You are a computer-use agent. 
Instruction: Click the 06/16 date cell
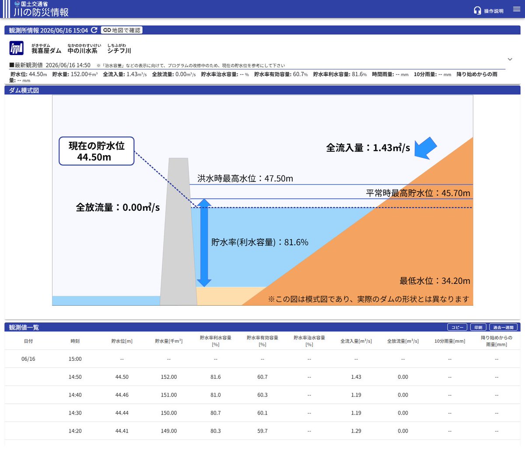28,359
